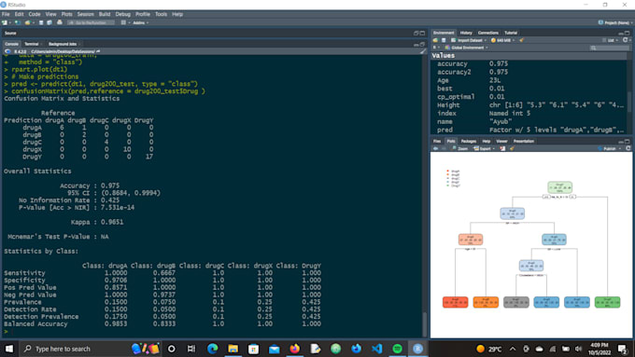Switch to the History tab

(466, 33)
